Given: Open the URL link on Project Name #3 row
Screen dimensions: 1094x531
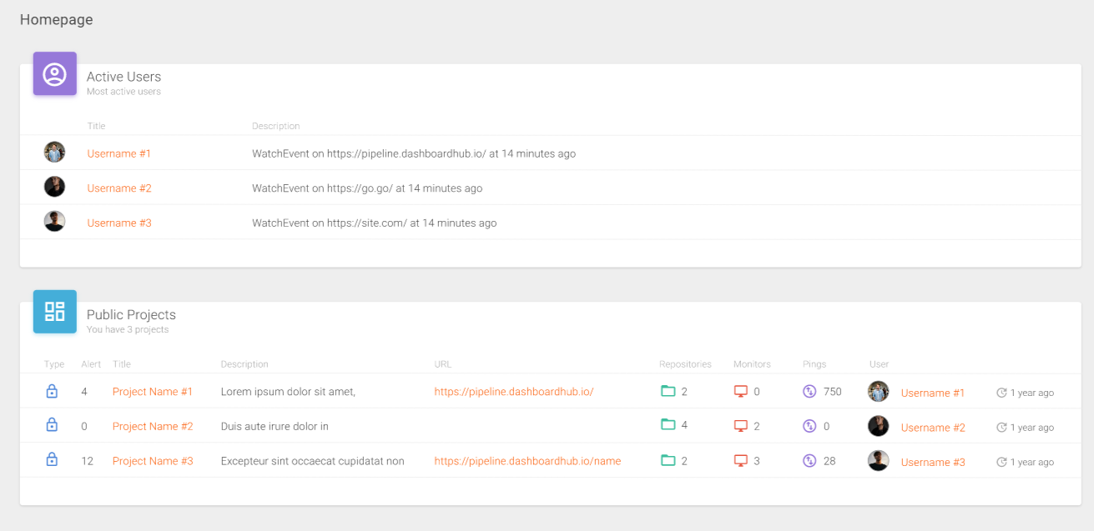Looking at the screenshot, I should [x=527, y=460].
